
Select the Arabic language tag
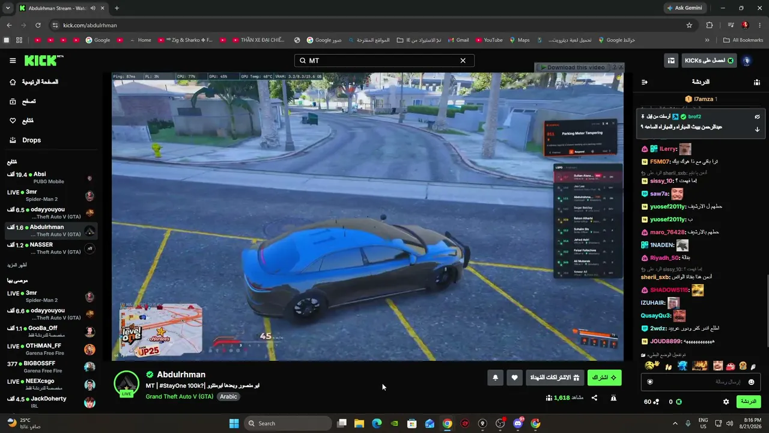coord(228,396)
